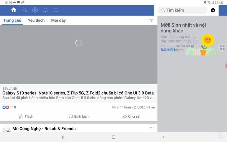Screen dimensions: 227x142
Task: Switch to the Trang chủ tab
Action: click(x=12, y=20)
